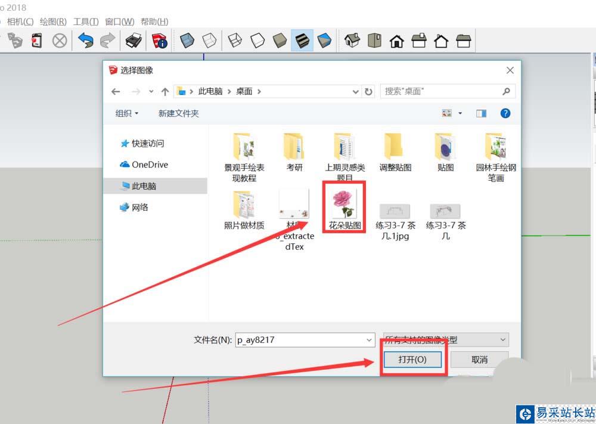Image resolution: width=596 pixels, height=424 pixels.
Task: Open the 相机(C) menu
Action: click(x=20, y=21)
